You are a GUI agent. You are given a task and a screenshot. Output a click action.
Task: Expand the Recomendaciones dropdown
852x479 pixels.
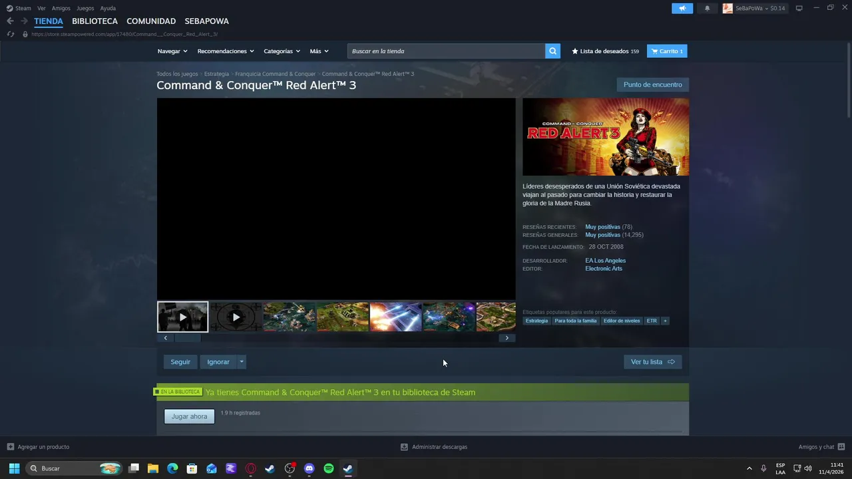coord(226,51)
